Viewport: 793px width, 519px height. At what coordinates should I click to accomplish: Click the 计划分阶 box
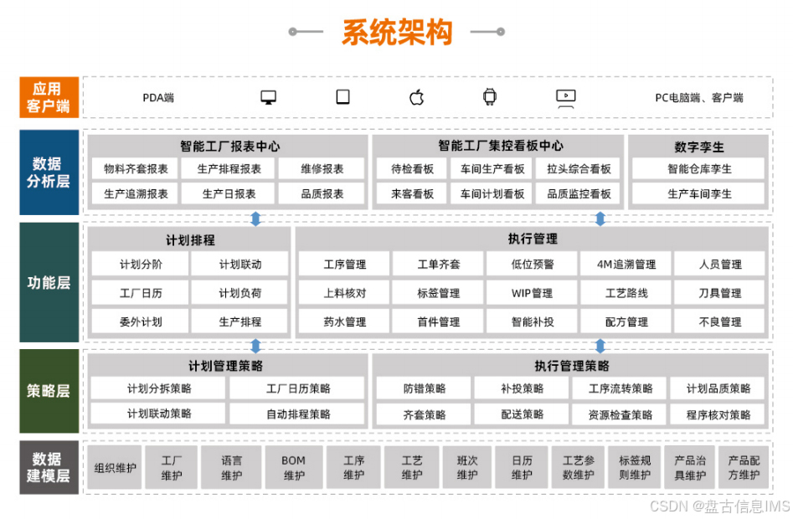pos(141,265)
